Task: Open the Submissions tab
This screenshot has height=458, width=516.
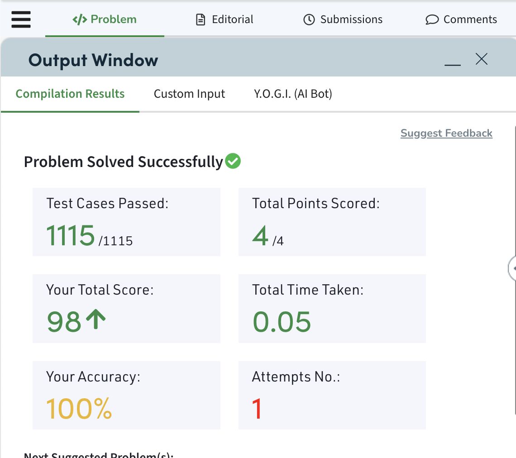Action: 351,19
